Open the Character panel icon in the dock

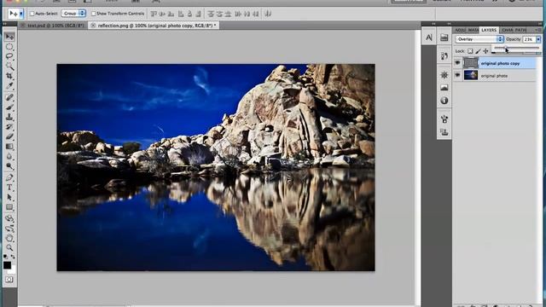[429, 38]
